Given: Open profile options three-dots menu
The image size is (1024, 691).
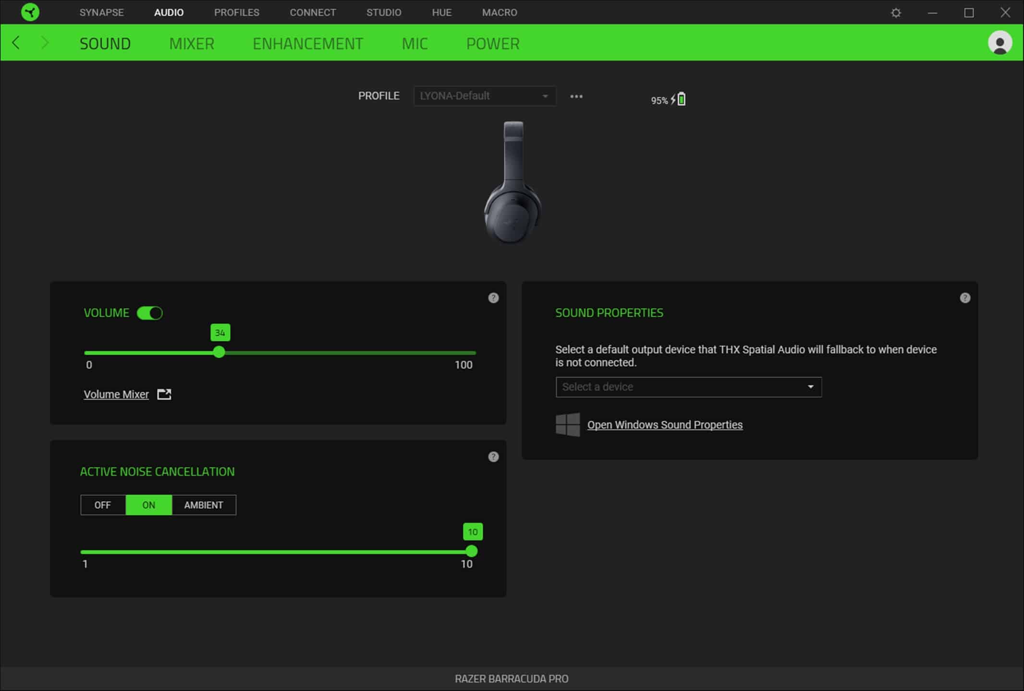Looking at the screenshot, I should pos(576,96).
